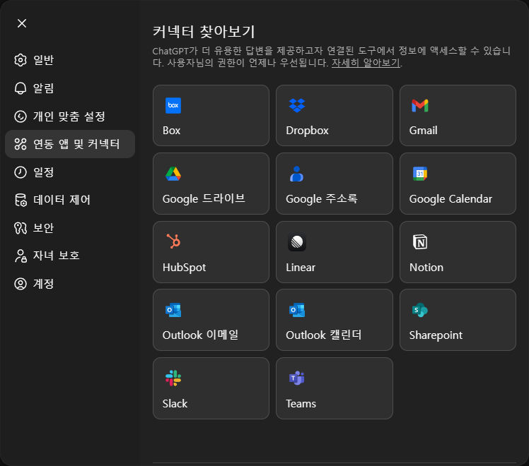Image resolution: width=529 pixels, height=466 pixels.
Task: Click the HubSpot logo icon
Action: [x=173, y=241]
